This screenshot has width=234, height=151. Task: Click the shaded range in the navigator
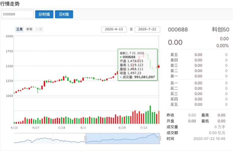(122, 139)
